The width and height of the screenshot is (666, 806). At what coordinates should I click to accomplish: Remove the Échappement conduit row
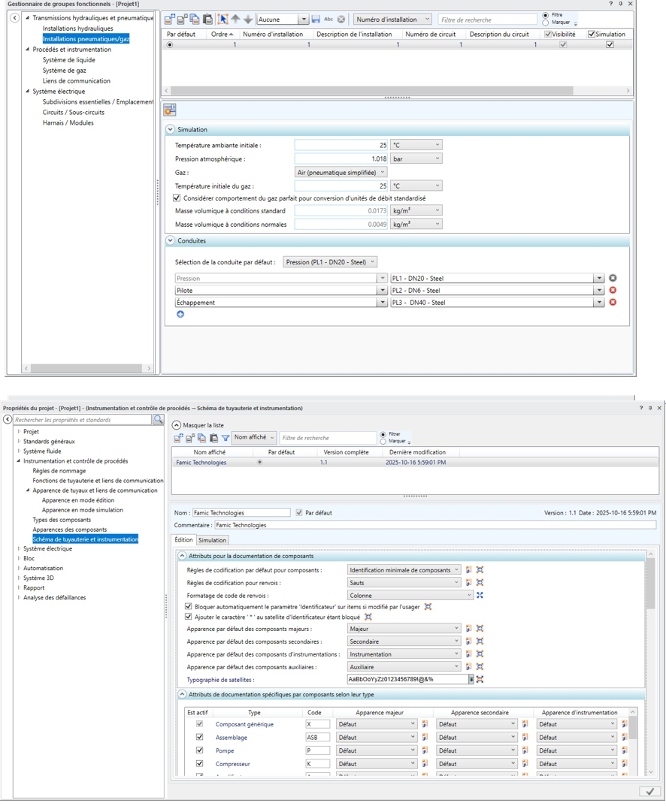(x=613, y=303)
